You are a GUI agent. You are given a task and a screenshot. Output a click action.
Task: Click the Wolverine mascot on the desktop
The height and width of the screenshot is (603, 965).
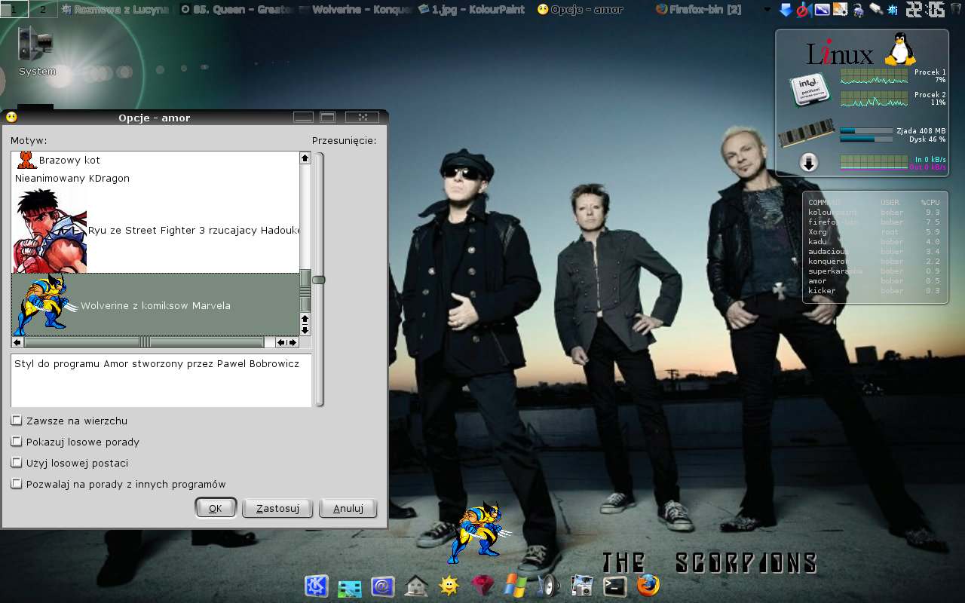[x=477, y=532]
